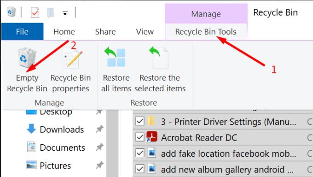Click the pin icon beside Downloads
This screenshot has width=313, height=177.
[x=99, y=129]
